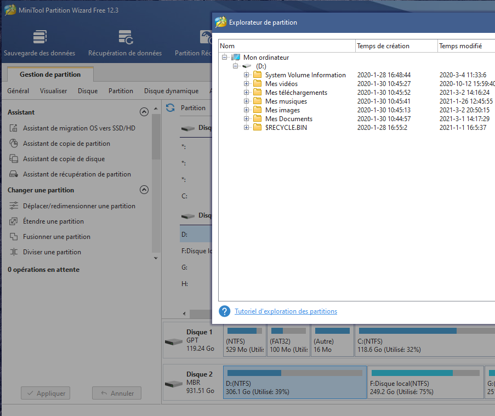Run Assistant de récupération de partition
Viewport: 495px width, 416px height.
[x=77, y=174]
